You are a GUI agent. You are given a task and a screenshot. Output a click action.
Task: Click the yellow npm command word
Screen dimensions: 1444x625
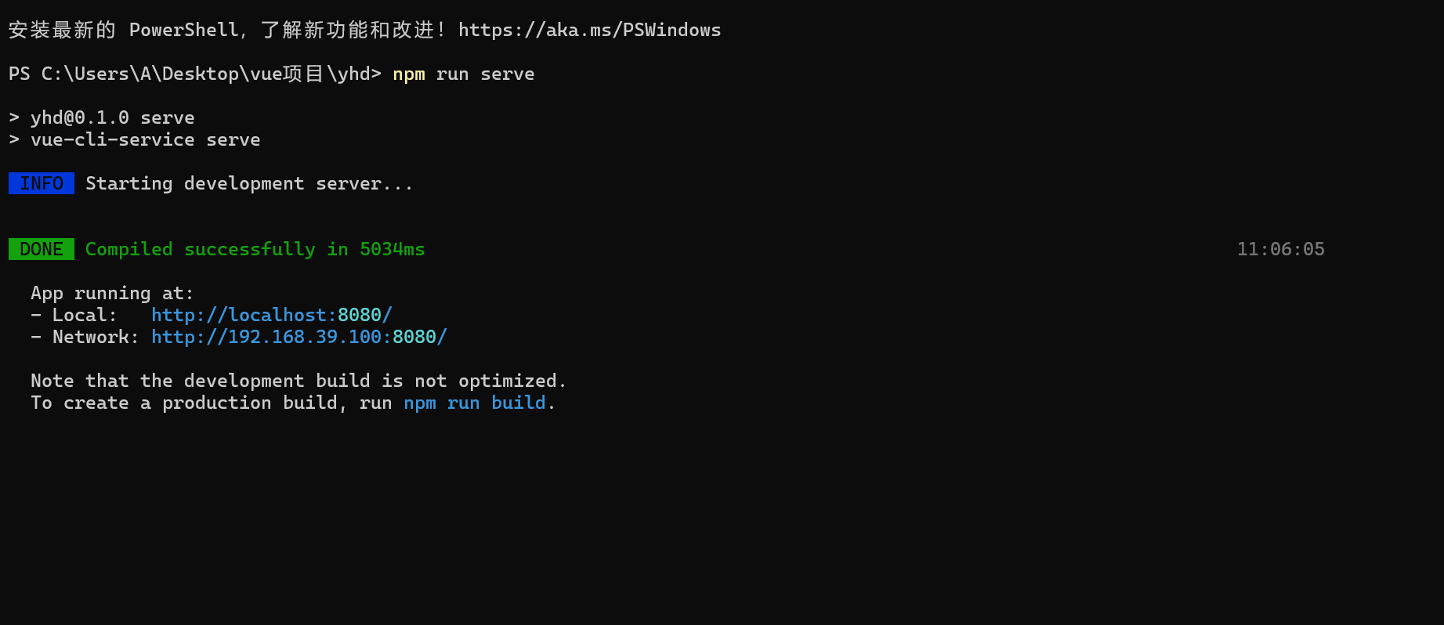pyautogui.click(x=409, y=74)
